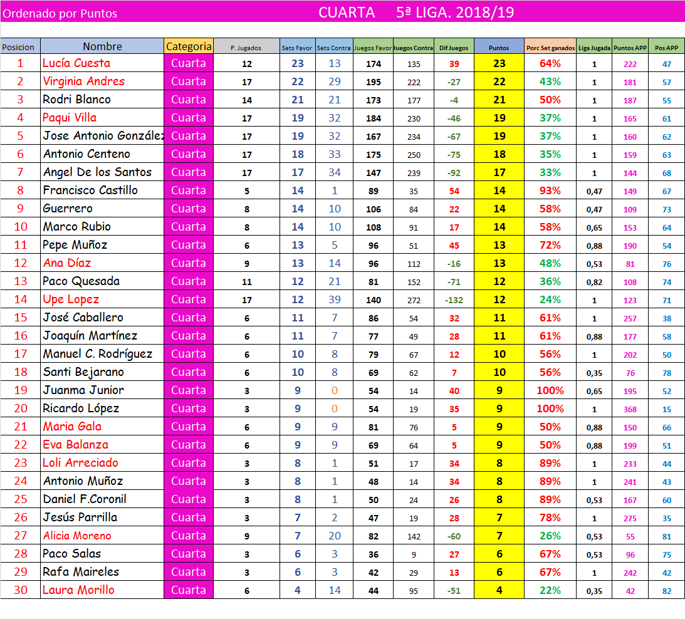Click the 'Sets Contra' header cell

[x=334, y=47]
